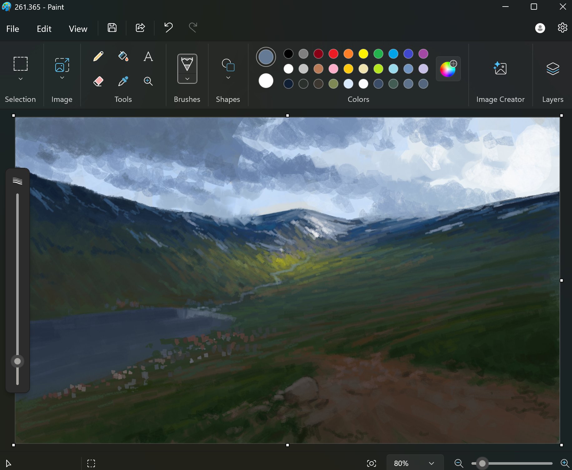Viewport: 572px width, 470px height.
Task: Open the account profile icon
Action: 540,28
